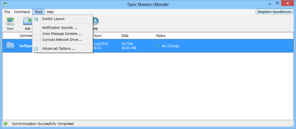Sort by the Data column header
296x129 pixels.
click(x=138, y=36)
